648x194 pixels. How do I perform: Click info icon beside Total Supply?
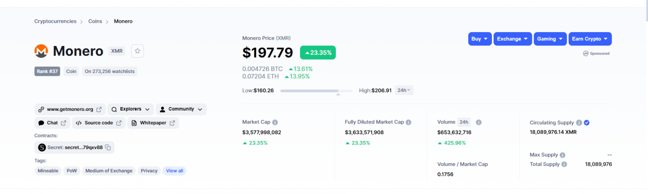coord(564,164)
